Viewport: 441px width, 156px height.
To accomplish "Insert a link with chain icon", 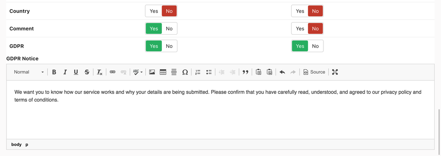I will [112, 72].
